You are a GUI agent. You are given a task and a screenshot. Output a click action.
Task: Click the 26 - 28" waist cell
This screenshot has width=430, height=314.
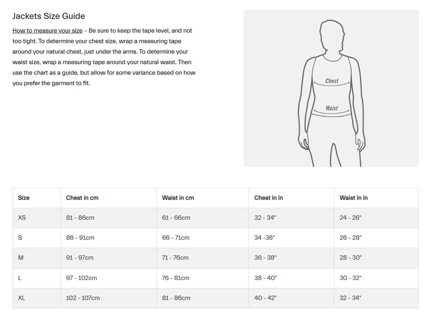(350, 238)
